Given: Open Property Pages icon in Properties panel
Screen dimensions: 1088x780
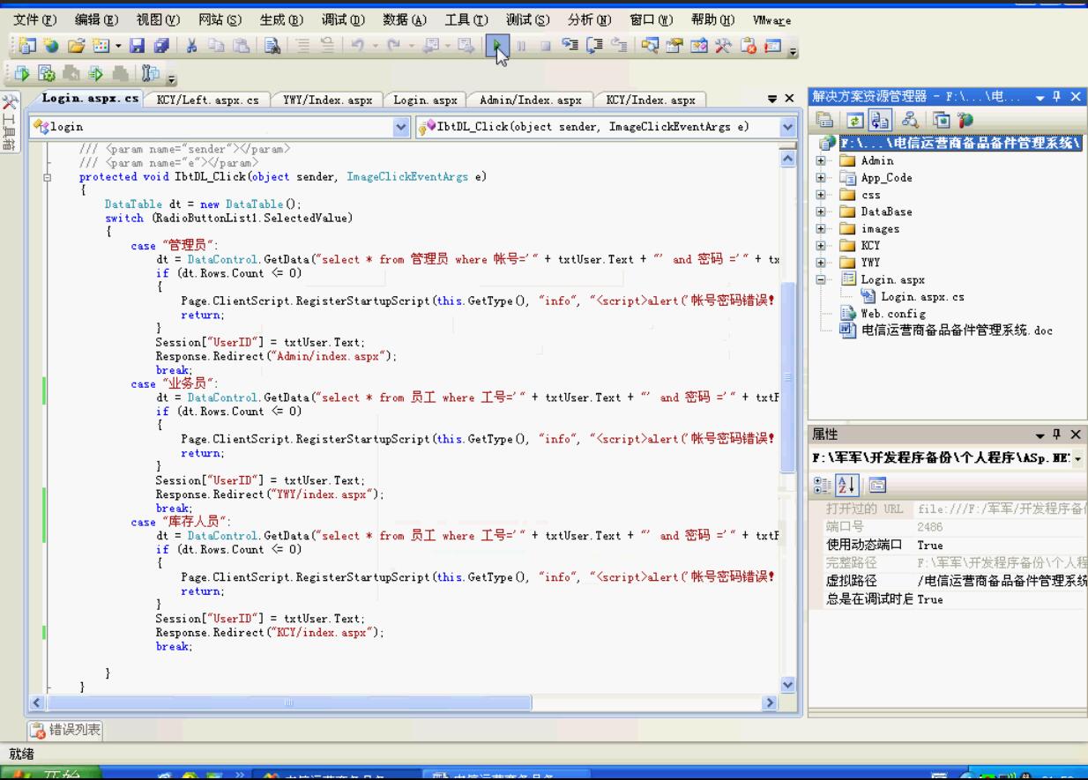Looking at the screenshot, I should click(878, 484).
